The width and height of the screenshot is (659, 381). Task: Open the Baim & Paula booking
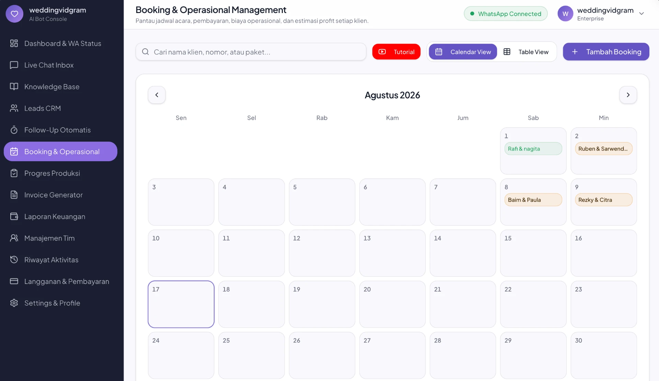[x=533, y=200]
